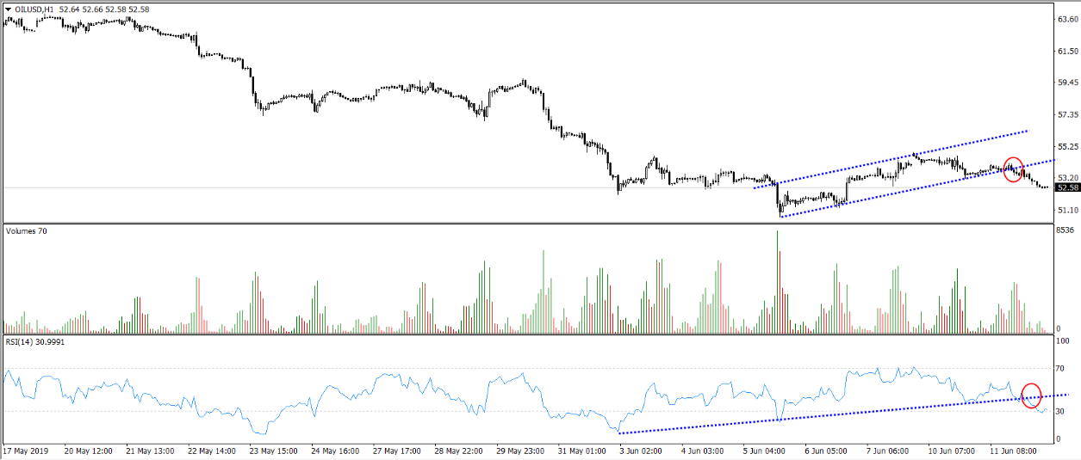Image resolution: width=1081 pixels, height=460 pixels.
Task: Click the 31 May 01:00 time label
Action: pos(584,450)
